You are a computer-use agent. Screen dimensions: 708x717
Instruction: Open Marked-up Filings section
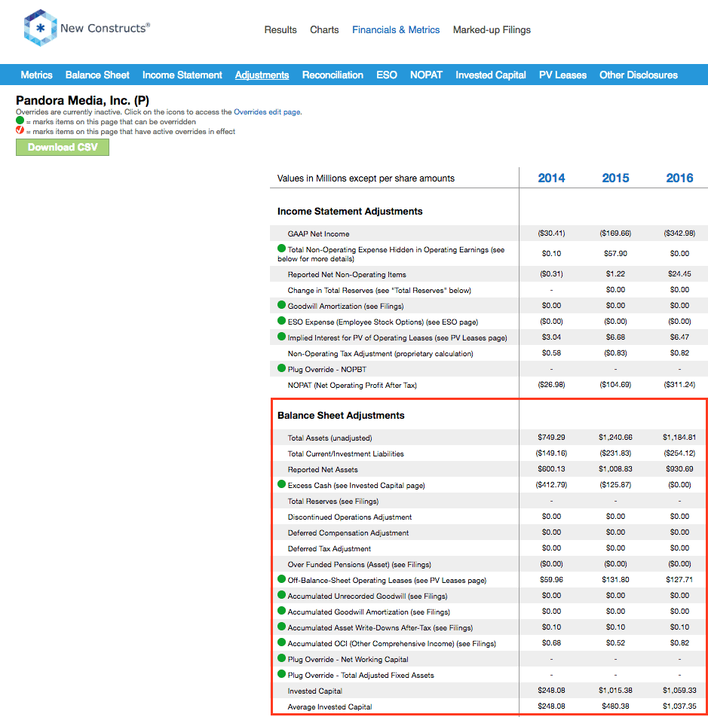click(492, 30)
